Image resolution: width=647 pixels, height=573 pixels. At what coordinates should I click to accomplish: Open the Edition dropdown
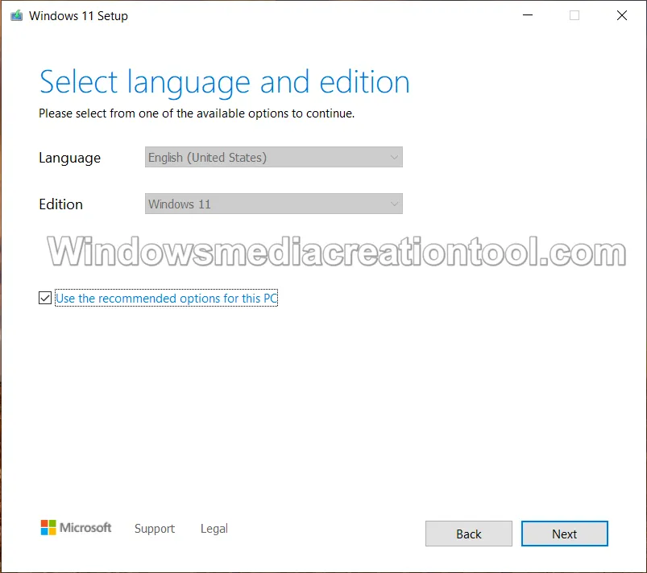274,204
